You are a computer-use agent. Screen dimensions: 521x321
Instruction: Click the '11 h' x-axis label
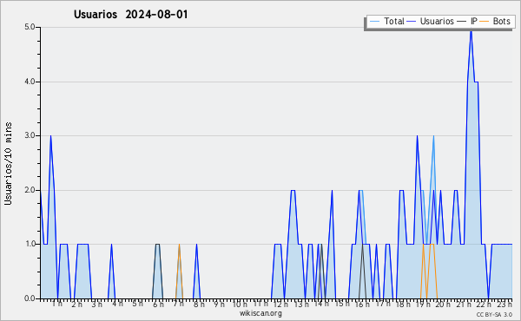coord(260,304)
